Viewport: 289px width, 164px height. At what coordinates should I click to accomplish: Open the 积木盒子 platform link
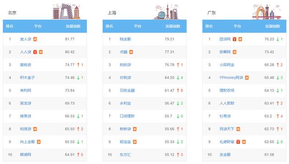pyautogui.click(x=28, y=77)
